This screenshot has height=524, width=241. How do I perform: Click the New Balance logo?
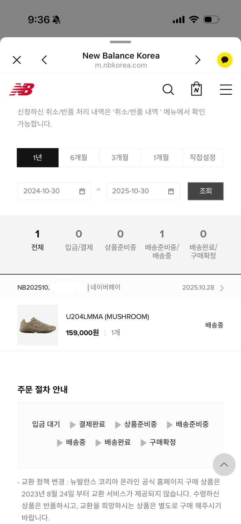22,89
